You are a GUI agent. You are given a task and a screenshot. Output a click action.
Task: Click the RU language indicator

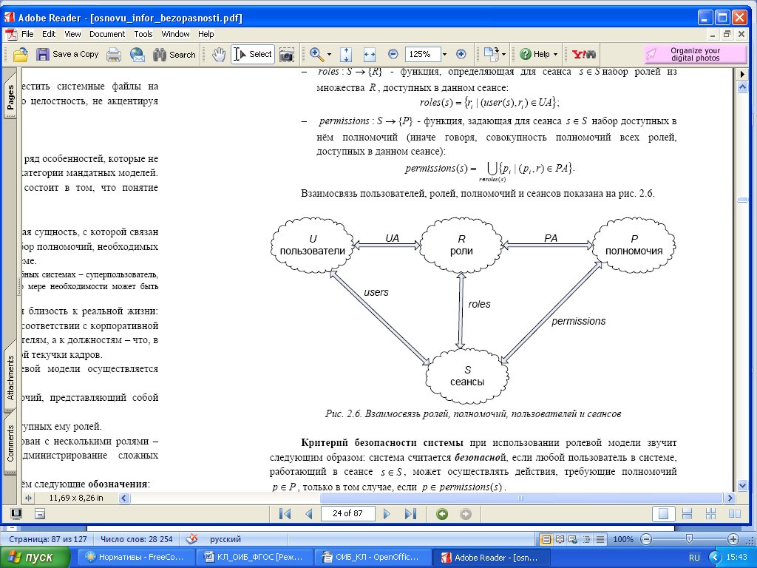pyautogui.click(x=693, y=558)
